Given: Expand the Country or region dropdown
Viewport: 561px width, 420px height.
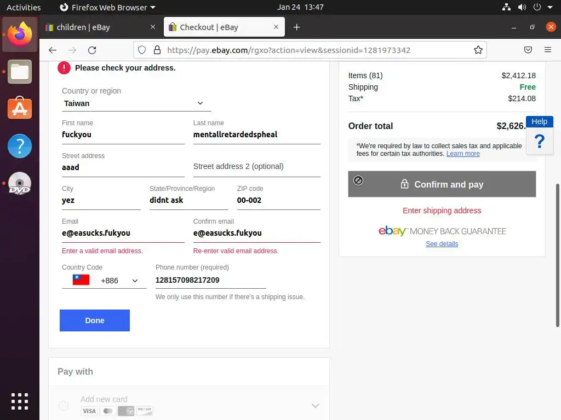Looking at the screenshot, I should tap(136, 103).
